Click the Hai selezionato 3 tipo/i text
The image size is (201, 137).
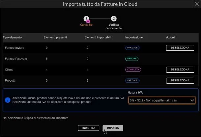pos(35,118)
